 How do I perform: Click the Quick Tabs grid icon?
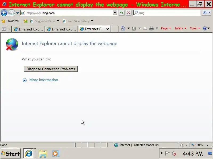pos(4,29)
